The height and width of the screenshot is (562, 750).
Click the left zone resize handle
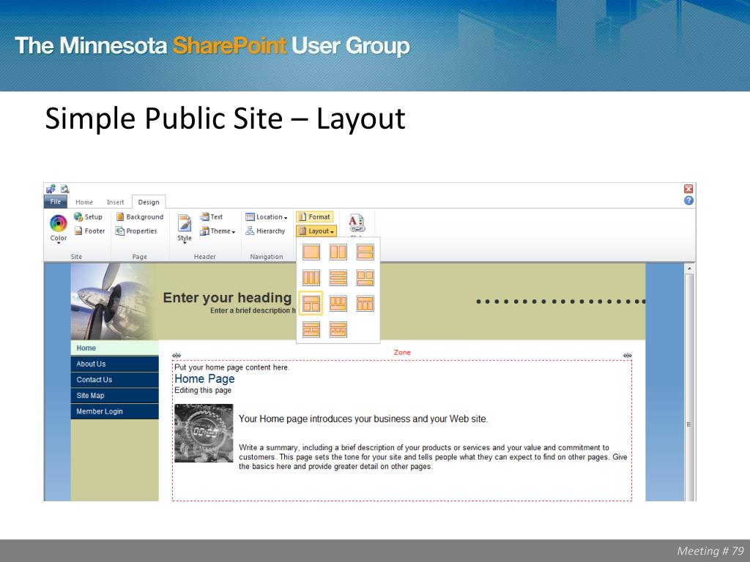coord(177,356)
